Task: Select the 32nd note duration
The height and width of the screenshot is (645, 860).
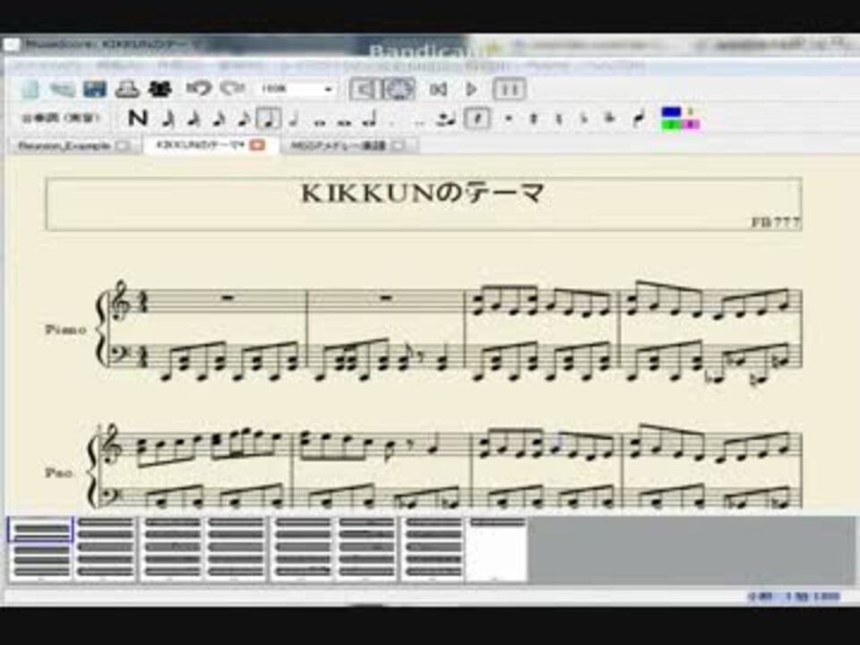Action: point(193,118)
